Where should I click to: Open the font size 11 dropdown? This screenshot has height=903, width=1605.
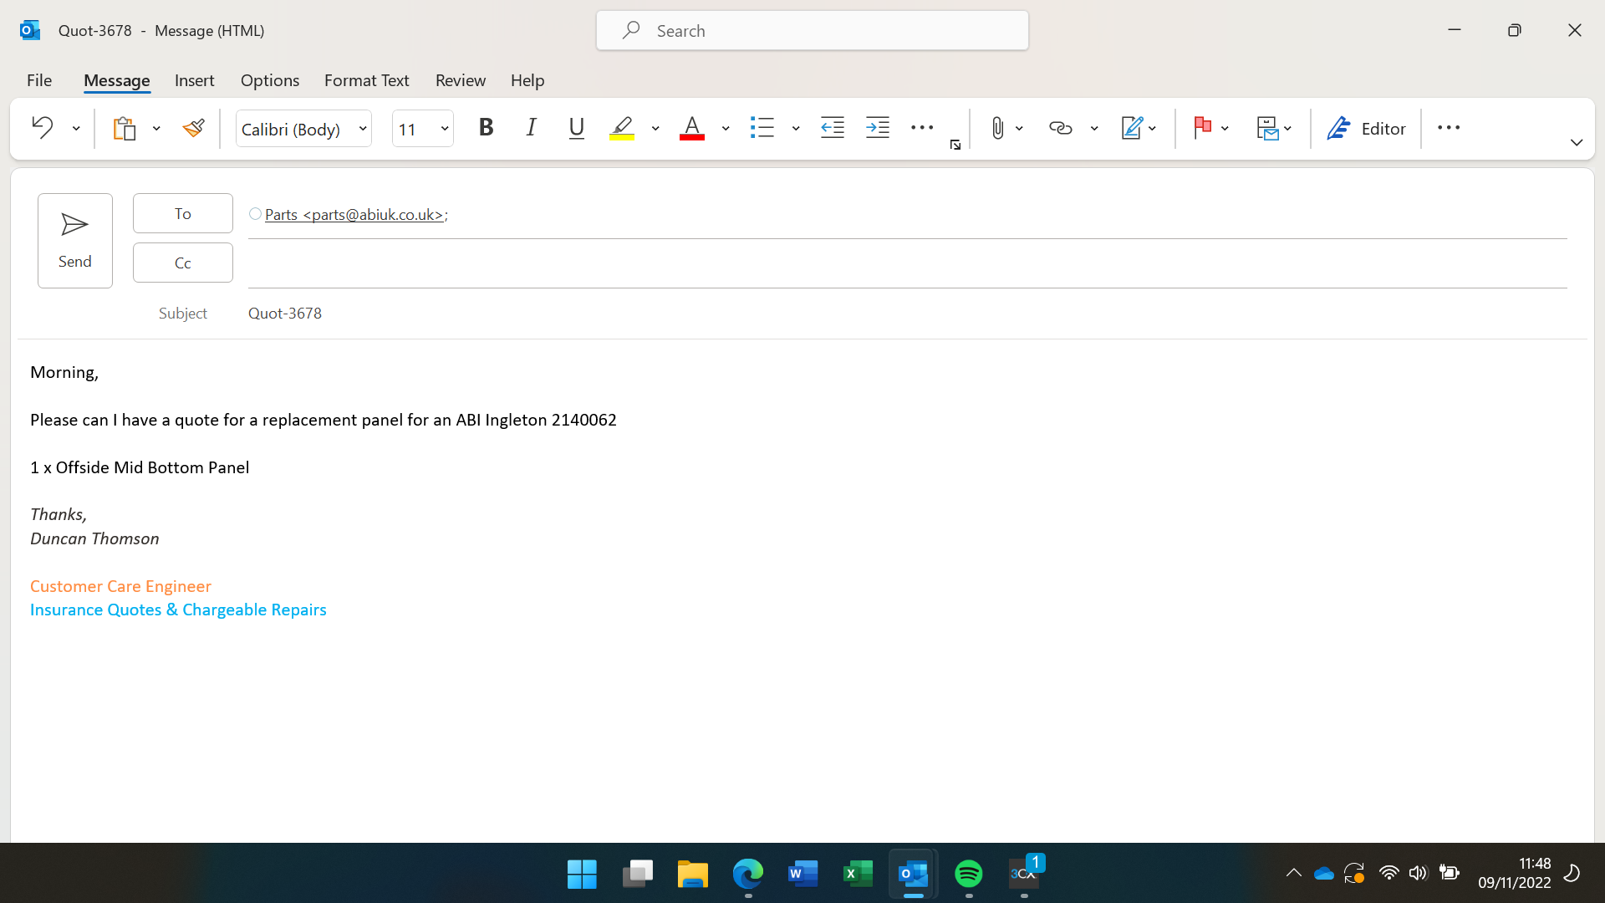pos(445,129)
